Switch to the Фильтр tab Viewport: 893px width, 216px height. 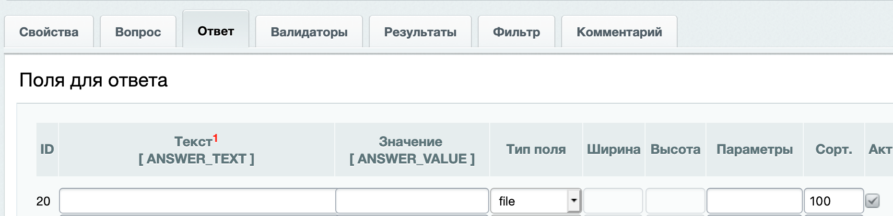coord(517,32)
